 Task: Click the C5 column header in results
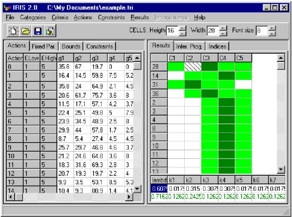tap(243, 58)
